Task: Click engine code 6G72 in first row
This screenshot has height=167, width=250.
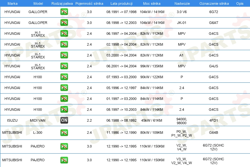Action: (214, 12)
